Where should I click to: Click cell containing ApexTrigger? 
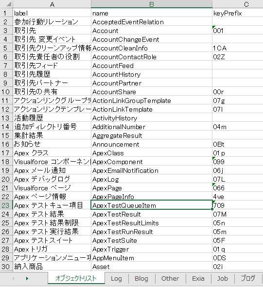coord(152,249)
